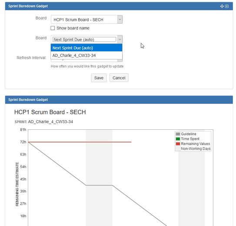Click the second Sprint Burndown Gadget title bar

[119, 100]
